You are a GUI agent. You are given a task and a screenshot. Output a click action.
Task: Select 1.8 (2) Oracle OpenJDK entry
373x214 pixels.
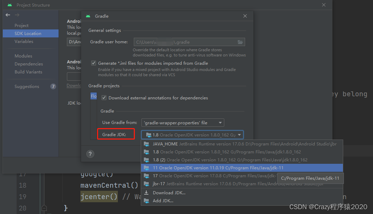pos(242,160)
